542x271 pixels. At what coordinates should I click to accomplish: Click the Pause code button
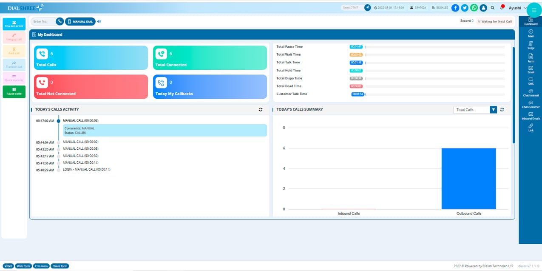14,92
